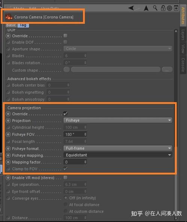Click the Corona Camera object icon
The image size is (187, 222).
[x=9, y=17]
